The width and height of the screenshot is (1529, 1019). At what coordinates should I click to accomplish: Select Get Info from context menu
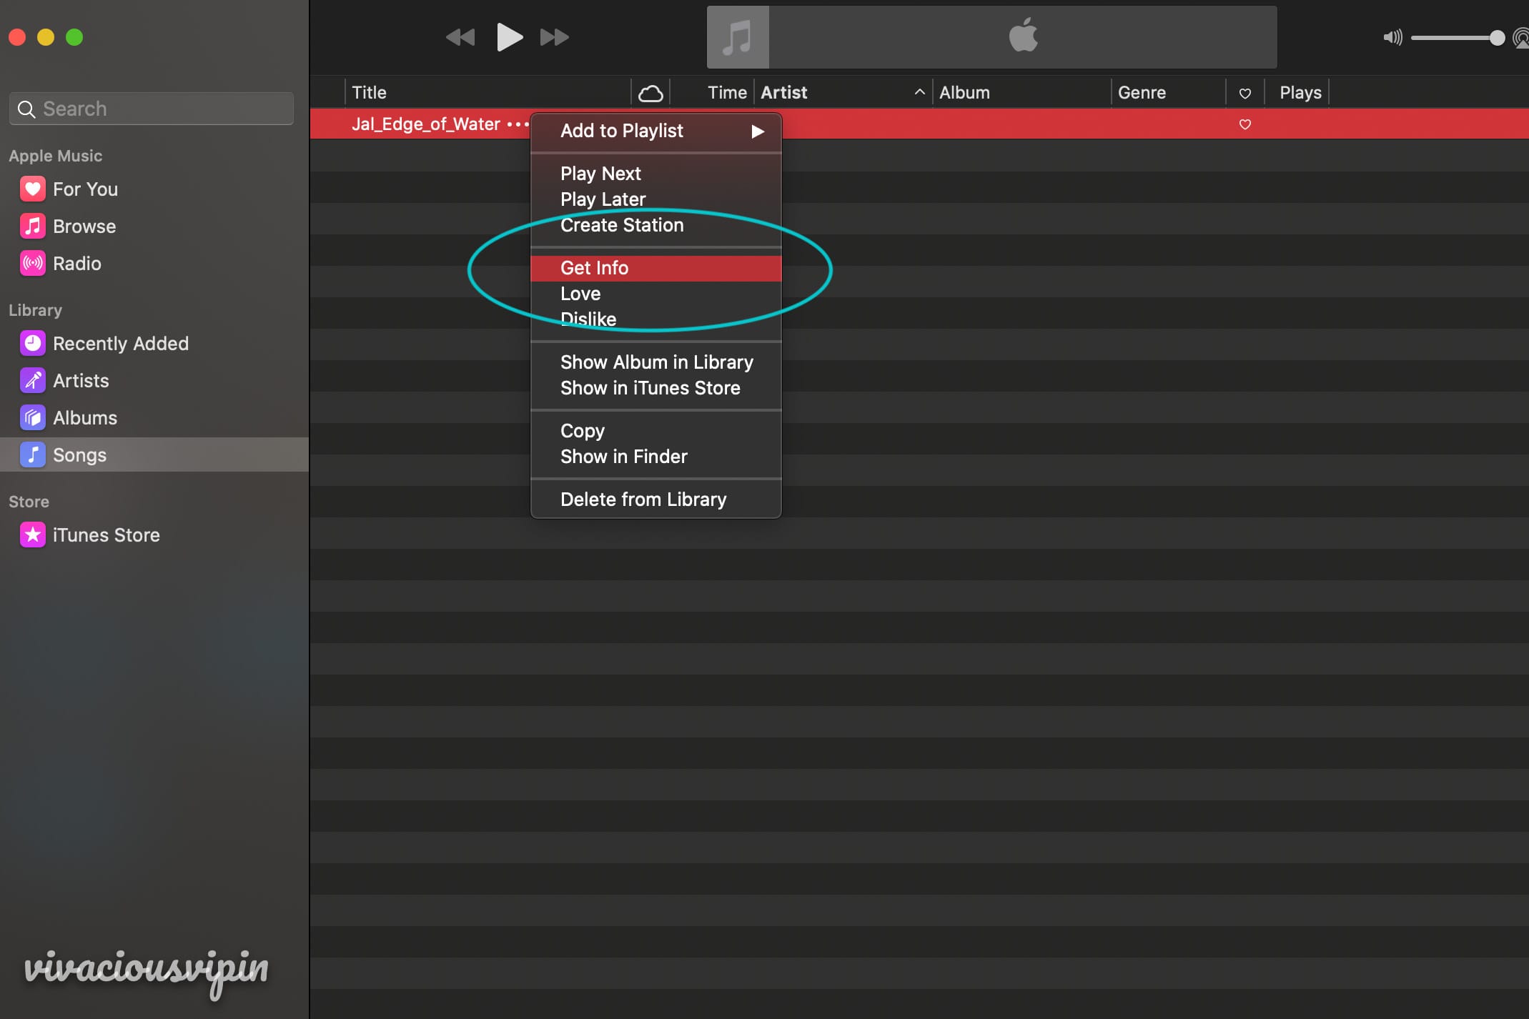pos(593,266)
